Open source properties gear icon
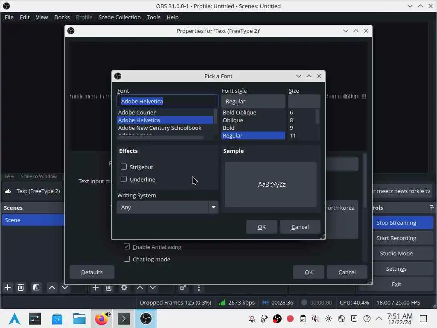 (124, 287)
